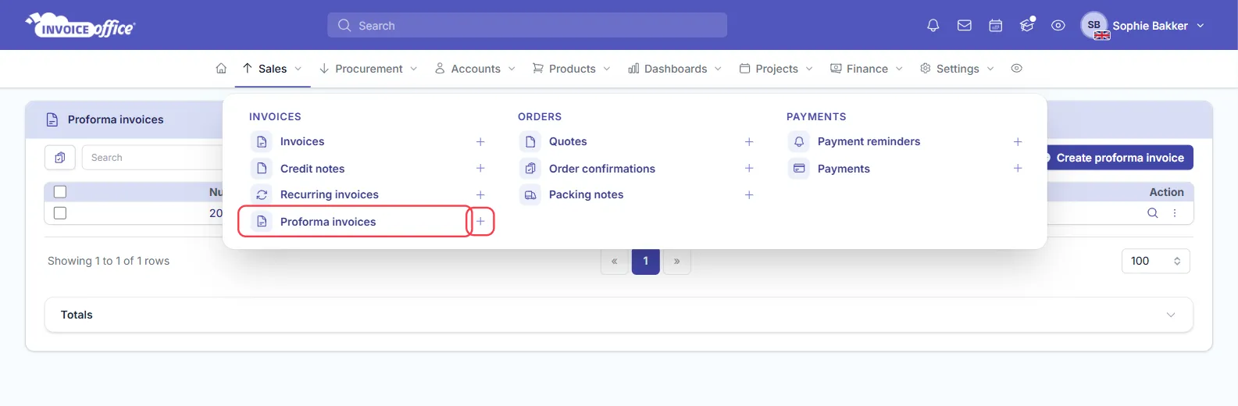The width and height of the screenshot is (1238, 406).
Task: Open the mail envelope icon
Action: coord(965,26)
